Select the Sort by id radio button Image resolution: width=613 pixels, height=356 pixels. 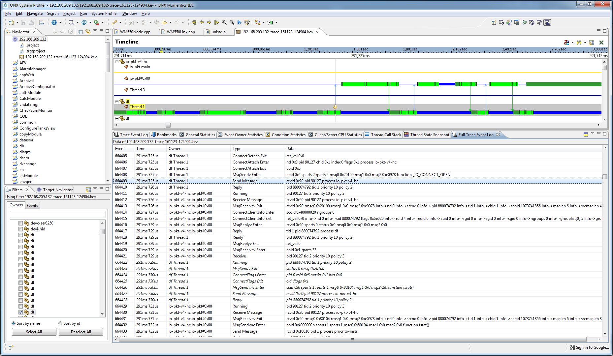pos(60,323)
